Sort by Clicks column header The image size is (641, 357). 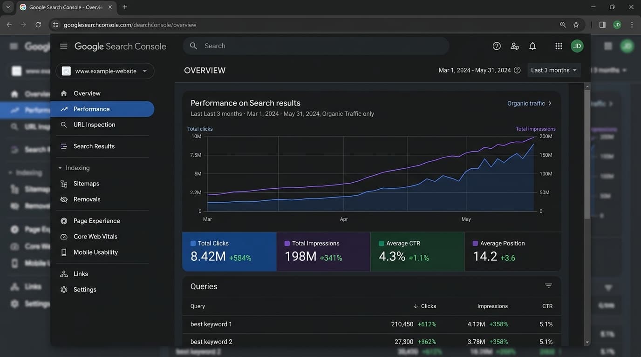coord(424,306)
